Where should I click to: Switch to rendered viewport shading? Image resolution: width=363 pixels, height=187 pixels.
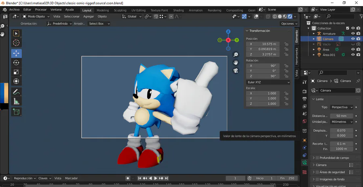click(x=290, y=17)
